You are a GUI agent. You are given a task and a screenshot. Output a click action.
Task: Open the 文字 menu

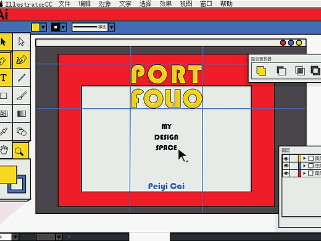pyautogui.click(x=125, y=4)
